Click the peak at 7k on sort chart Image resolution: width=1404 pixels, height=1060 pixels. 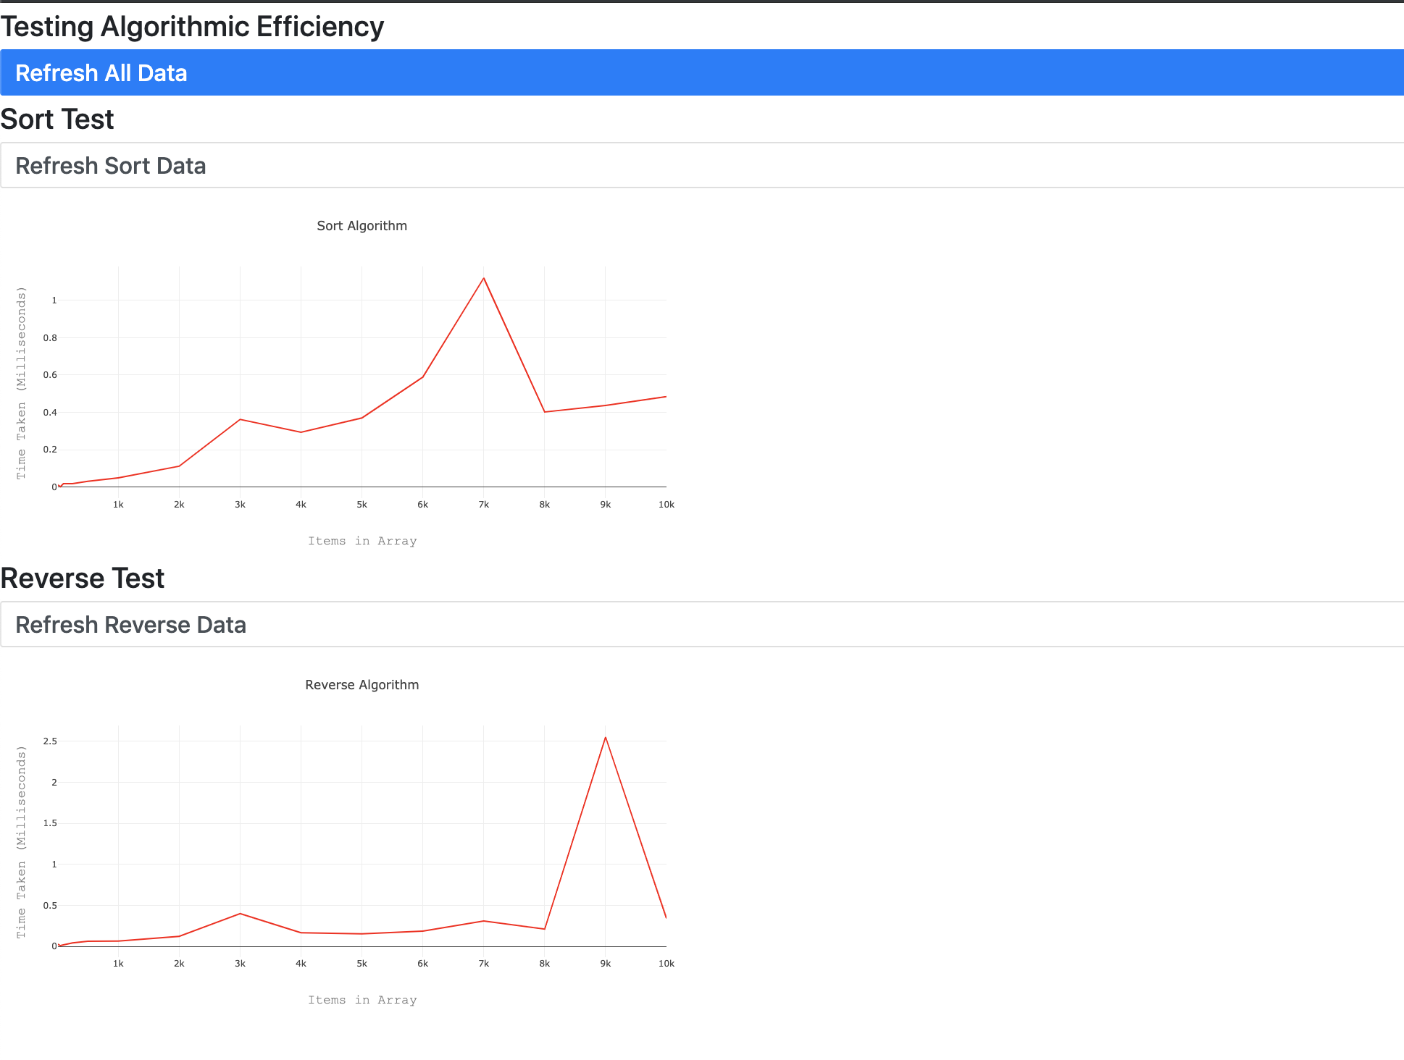(483, 279)
